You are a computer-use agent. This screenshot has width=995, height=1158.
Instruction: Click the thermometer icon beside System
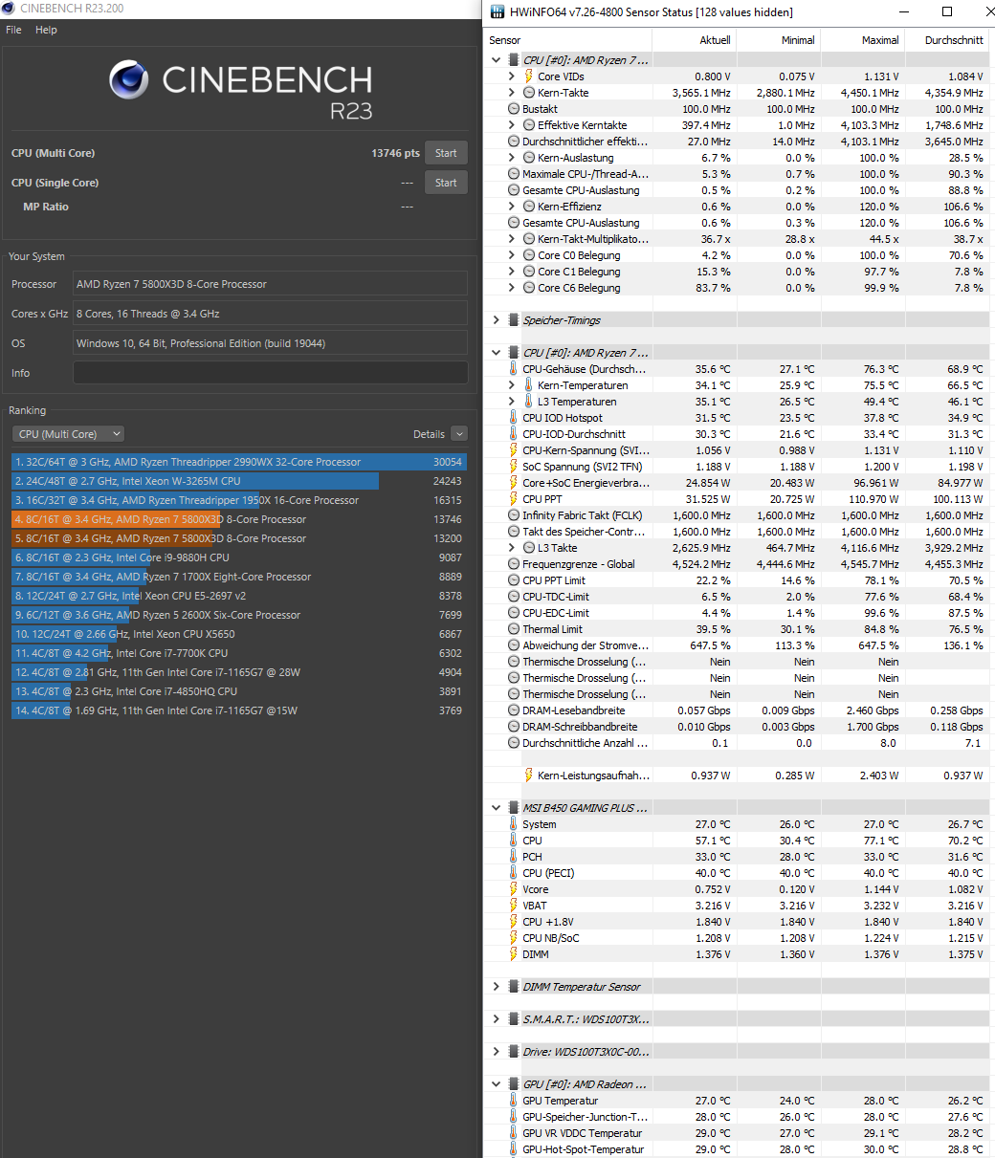tap(514, 824)
